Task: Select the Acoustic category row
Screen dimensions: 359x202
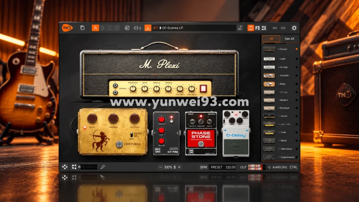Action: [x=280, y=75]
